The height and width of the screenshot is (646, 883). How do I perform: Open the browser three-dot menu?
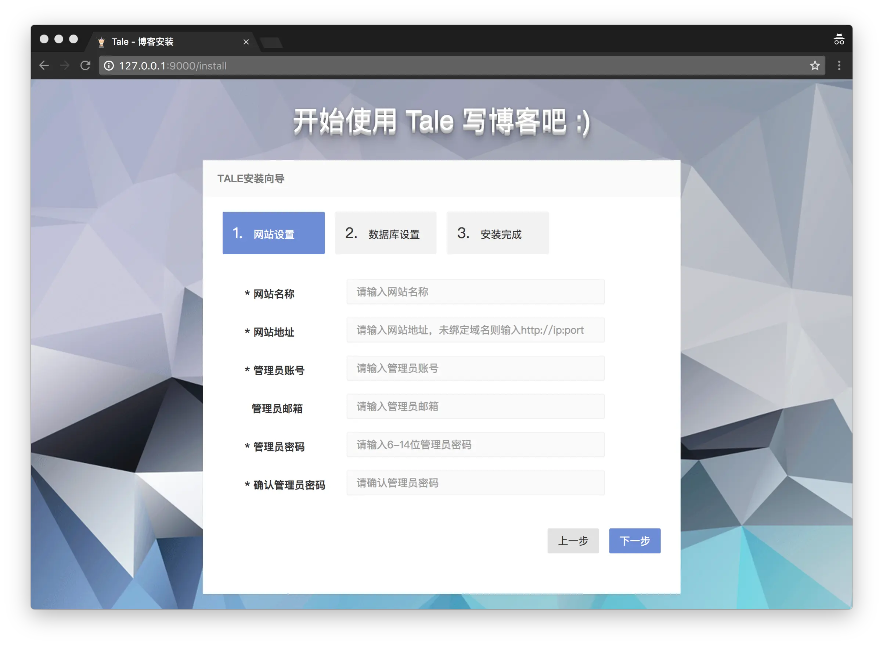click(x=839, y=66)
